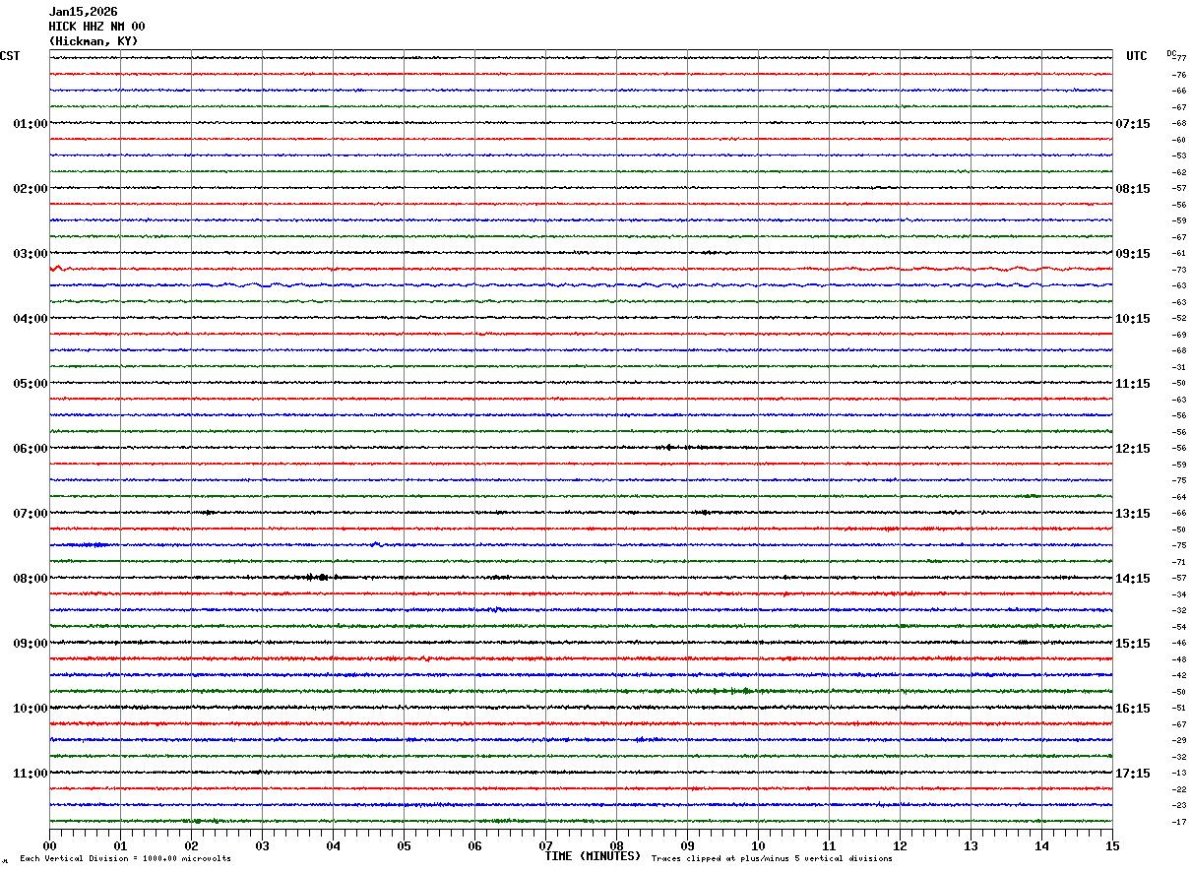Click the DC offset value -29
Viewport: 1191px width, 872px height.
(x=1179, y=740)
